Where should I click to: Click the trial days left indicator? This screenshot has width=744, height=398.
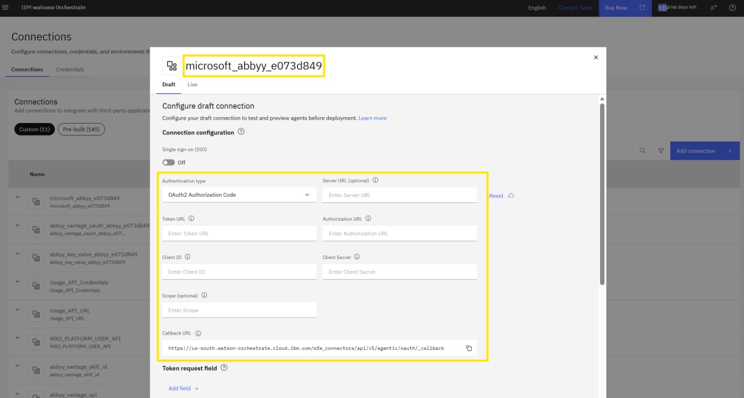pos(677,7)
